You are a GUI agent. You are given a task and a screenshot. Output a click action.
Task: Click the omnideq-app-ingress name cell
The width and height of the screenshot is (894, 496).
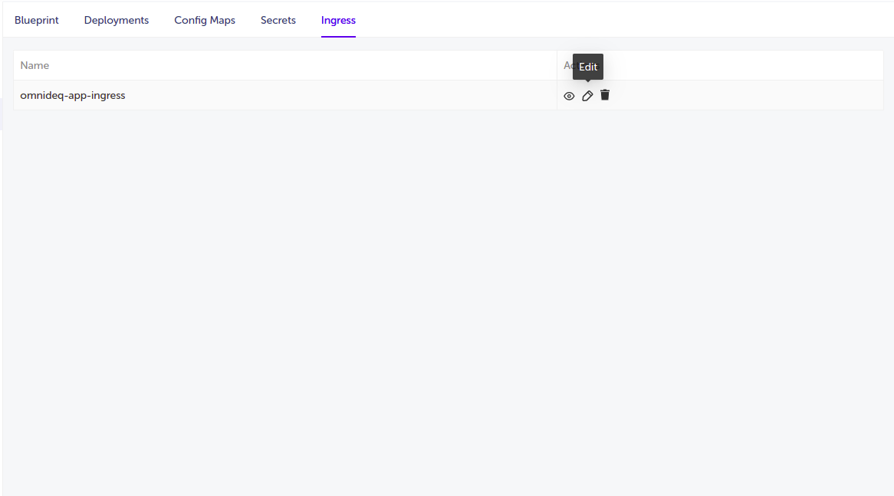pos(285,95)
